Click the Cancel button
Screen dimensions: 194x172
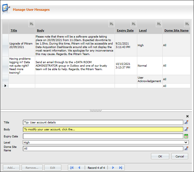tap(180, 156)
